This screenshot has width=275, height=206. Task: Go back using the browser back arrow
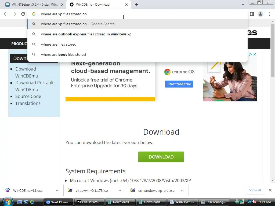point(6,14)
